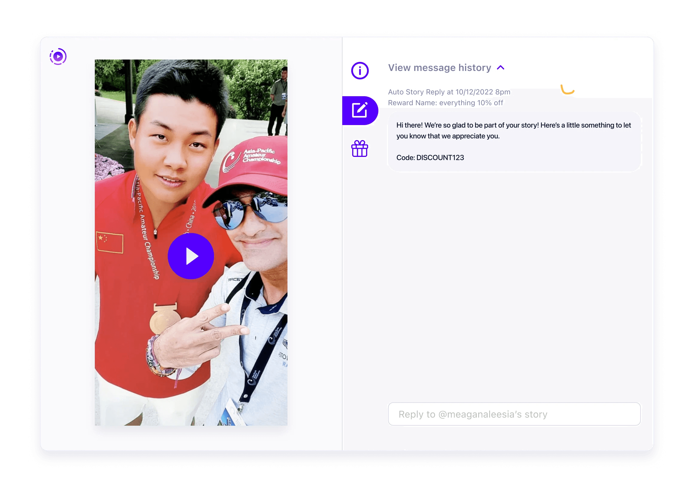Click the 'View message history' heading
Screen dimensions: 689x484
pos(439,68)
